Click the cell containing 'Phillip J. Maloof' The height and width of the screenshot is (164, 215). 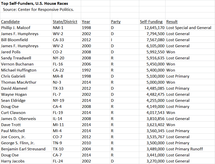click(26, 28)
